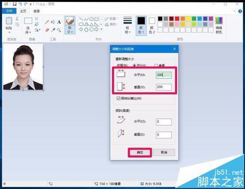The image size is (245, 189).
Task: Select the Pencil tool
Action: click(x=47, y=22)
